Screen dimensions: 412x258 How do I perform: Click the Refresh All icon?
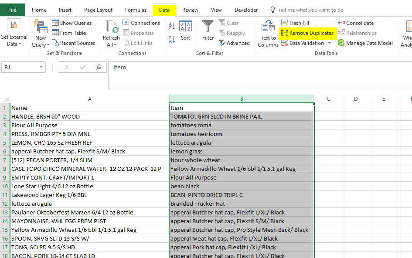pyautogui.click(x=112, y=27)
